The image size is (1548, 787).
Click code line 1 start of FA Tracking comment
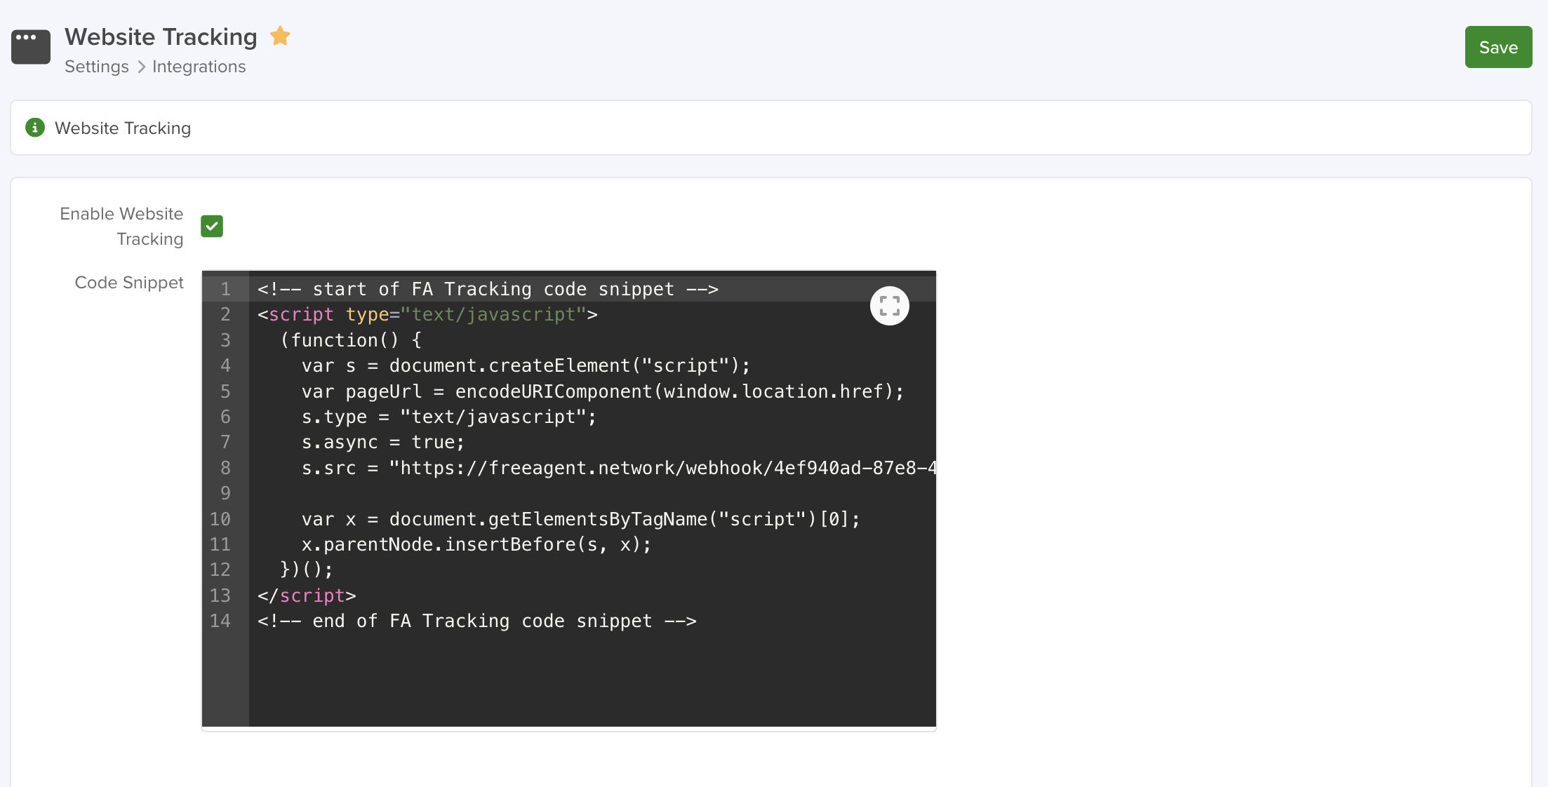[x=488, y=289]
